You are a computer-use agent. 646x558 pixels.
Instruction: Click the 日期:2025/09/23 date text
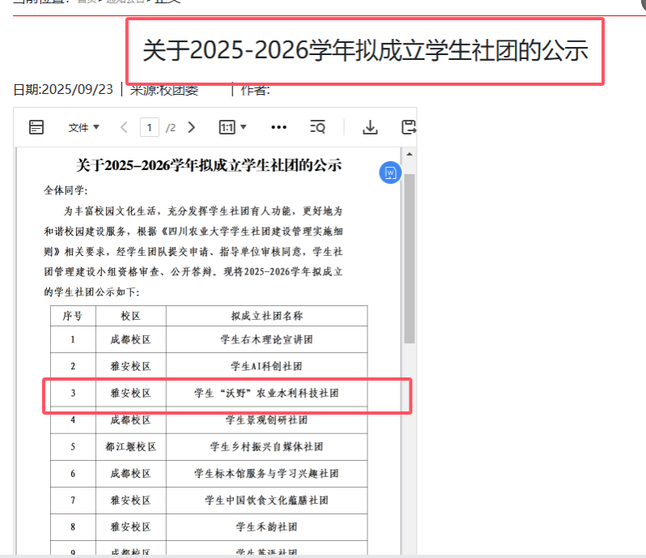point(63,90)
